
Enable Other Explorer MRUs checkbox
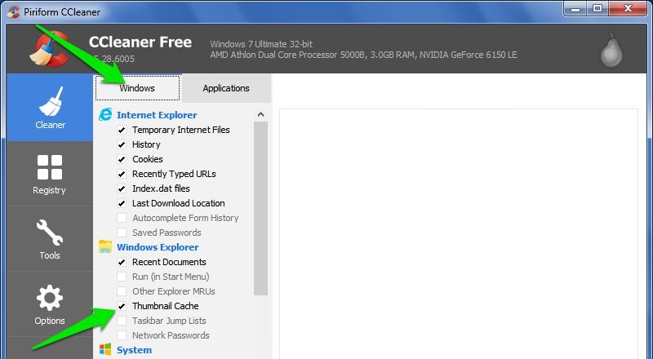tap(122, 291)
